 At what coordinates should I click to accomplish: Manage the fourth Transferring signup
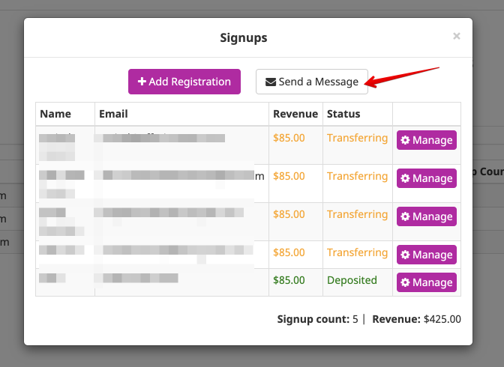click(427, 255)
